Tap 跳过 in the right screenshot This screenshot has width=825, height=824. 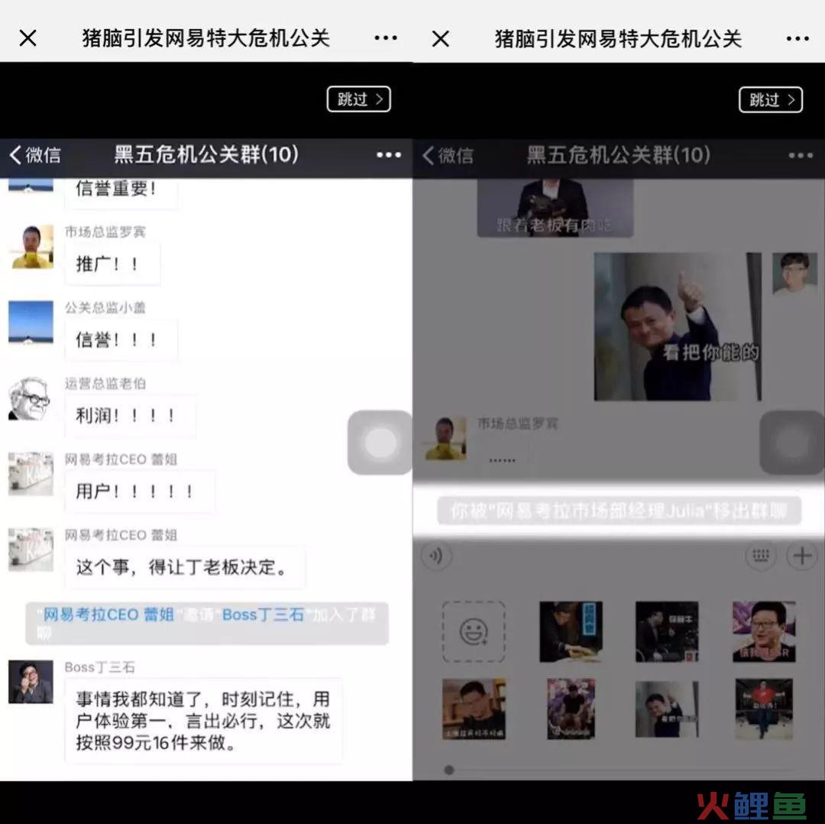click(771, 99)
